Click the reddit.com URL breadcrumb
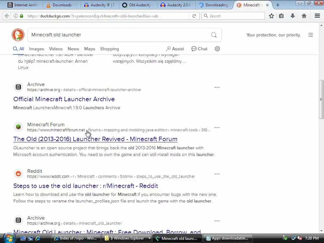 pyautogui.click(x=111, y=177)
